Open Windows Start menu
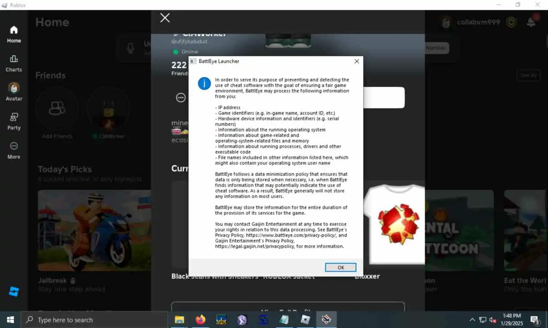The width and height of the screenshot is (548, 328). click(10, 319)
